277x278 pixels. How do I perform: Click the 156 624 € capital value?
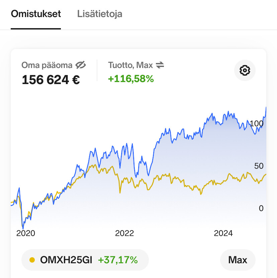51,80
